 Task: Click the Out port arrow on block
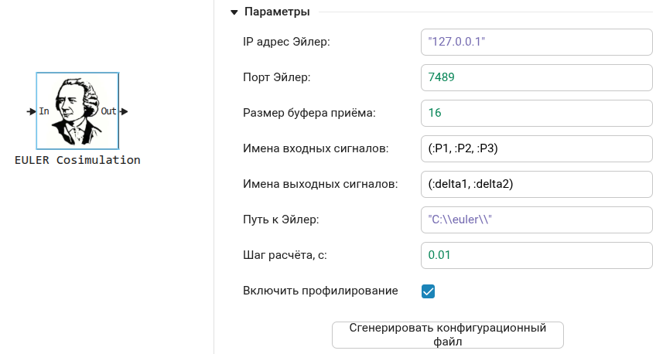click(x=123, y=111)
